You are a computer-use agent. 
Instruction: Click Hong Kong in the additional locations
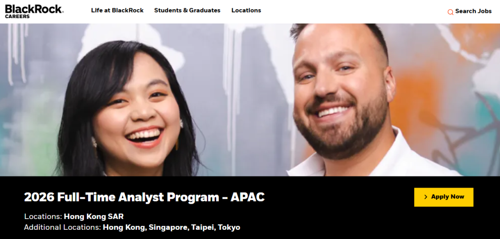(x=125, y=227)
